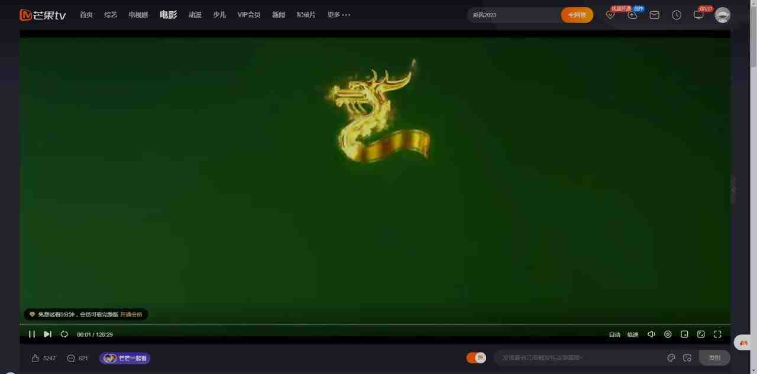The width and height of the screenshot is (757, 374).
Task: Mute the player volume
Action: 651,334
